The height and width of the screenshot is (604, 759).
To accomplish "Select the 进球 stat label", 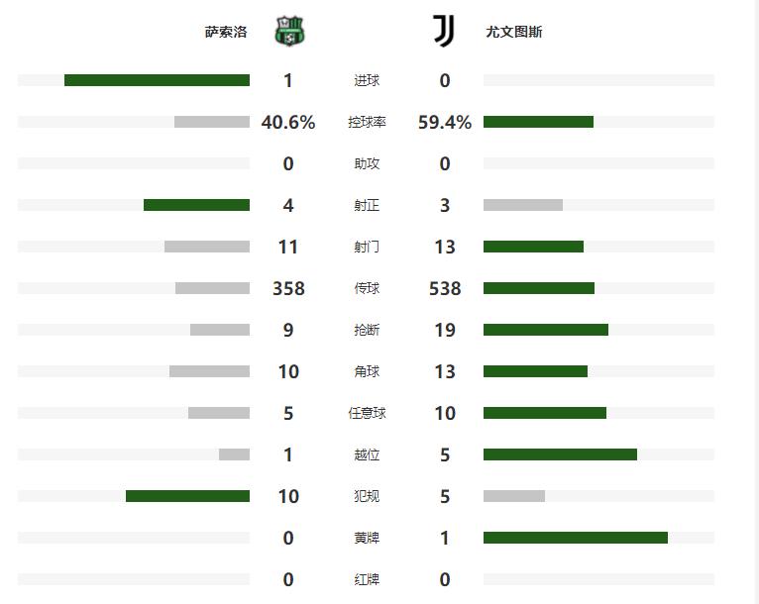I will (x=367, y=81).
